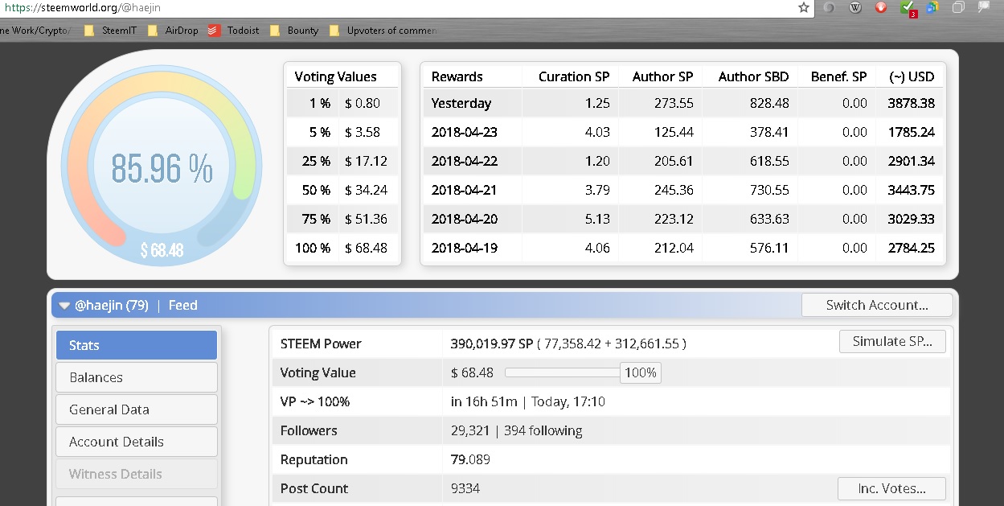
Task: Click the Simulate SP button
Action: click(892, 341)
